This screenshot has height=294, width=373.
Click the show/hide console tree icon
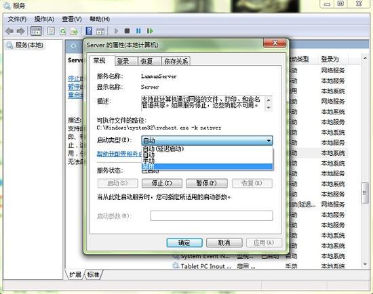(36, 31)
